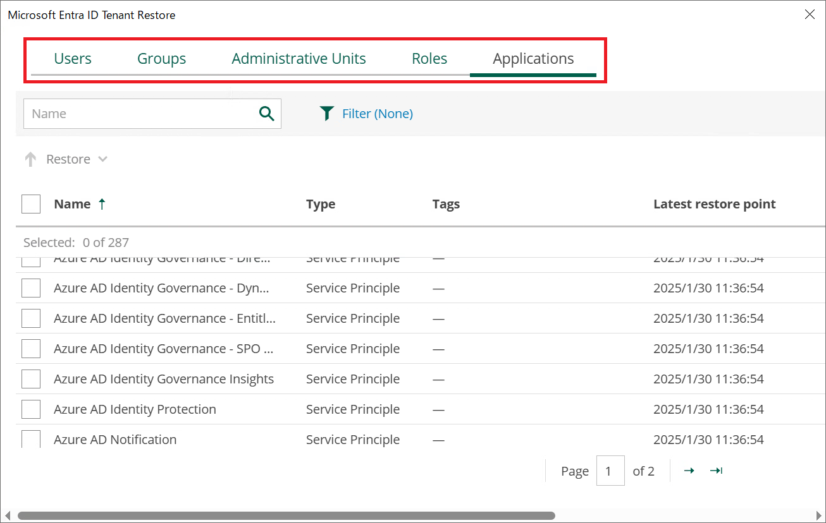The height and width of the screenshot is (523, 826).
Task: Tick the select-all checkbox in header
Action: tap(31, 204)
